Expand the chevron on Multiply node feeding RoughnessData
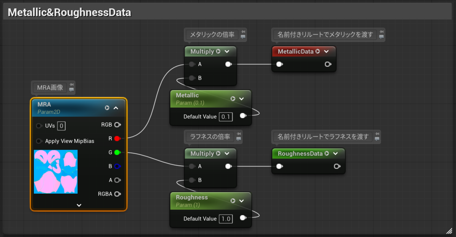The height and width of the screenshot is (237, 456). (x=227, y=154)
